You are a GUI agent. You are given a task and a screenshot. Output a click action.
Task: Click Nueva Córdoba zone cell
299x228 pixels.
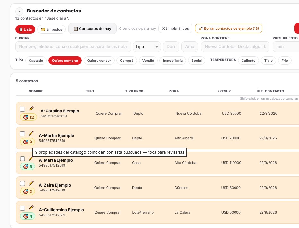(x=188, y=113)
